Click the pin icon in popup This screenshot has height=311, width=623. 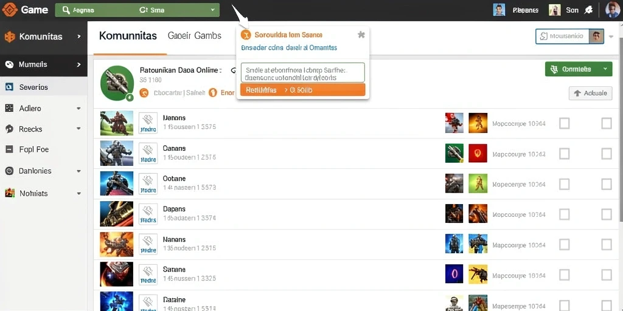click(x=361, y=35)
